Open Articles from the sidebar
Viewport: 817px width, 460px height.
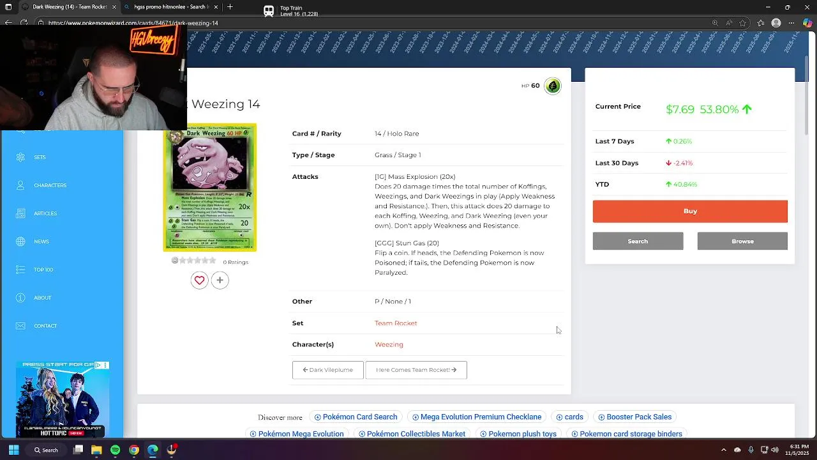click(x=45, y=213)
